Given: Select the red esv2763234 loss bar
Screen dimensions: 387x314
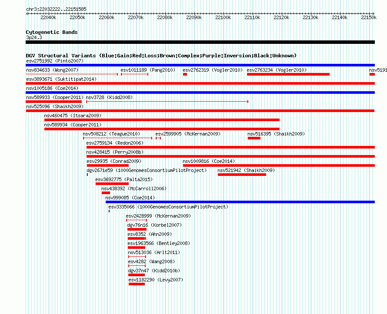Looking at the screenshot, I should 288,74.
